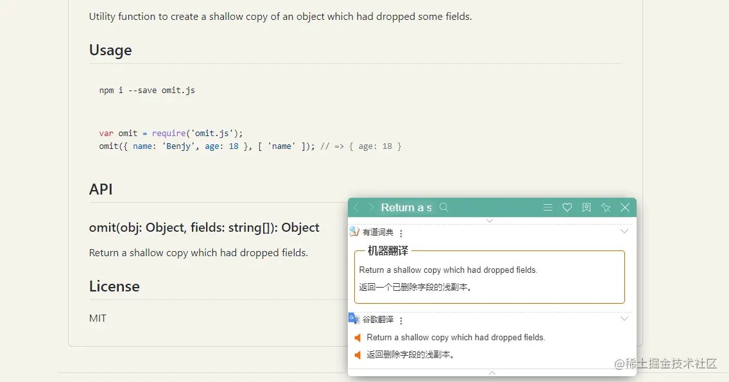This screenshot has width=729, height=382.
Task: Click the heart favorite icon
Action: click(567, 207)
